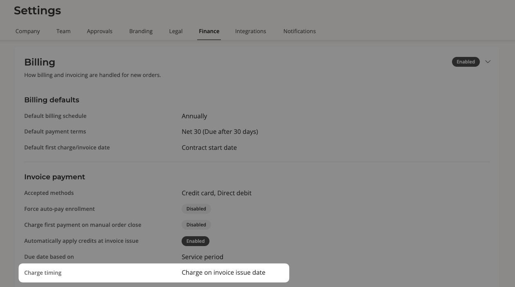Click the Billing defaults heading
Screen dimensions: 515x287
52,100
